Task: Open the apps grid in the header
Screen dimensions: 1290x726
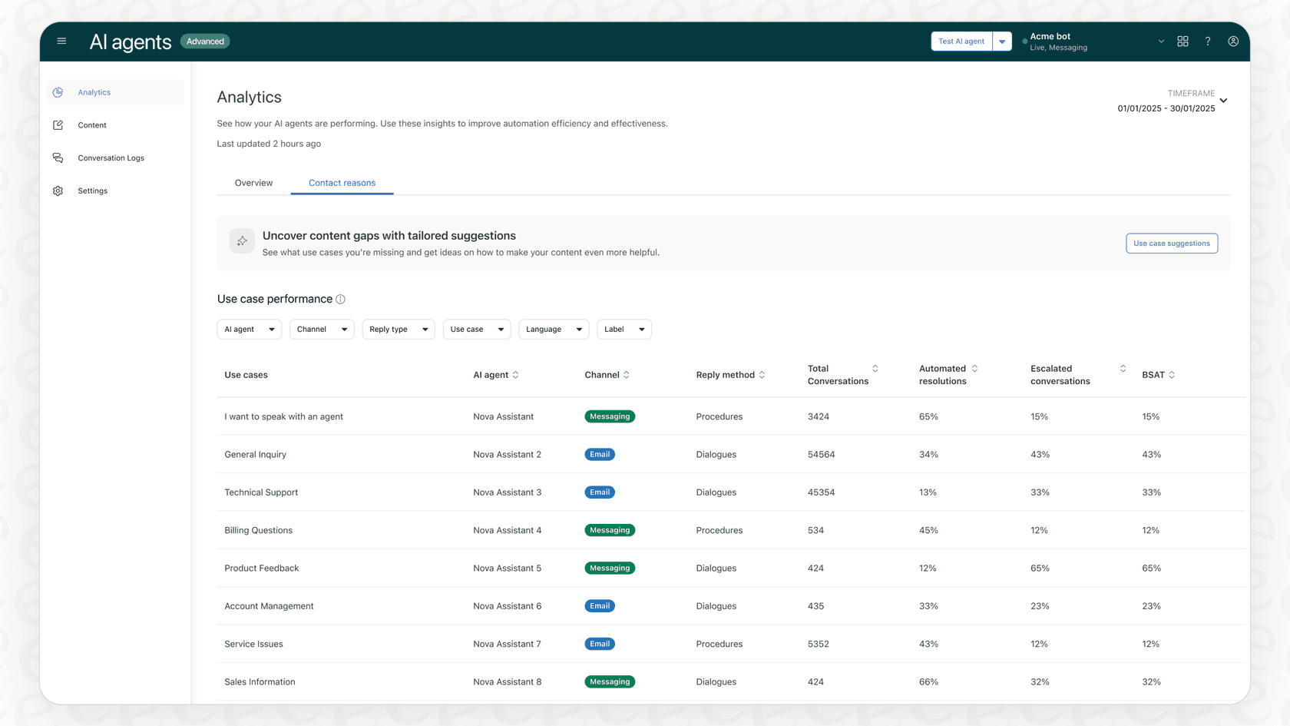Action: coord(1183,41)
